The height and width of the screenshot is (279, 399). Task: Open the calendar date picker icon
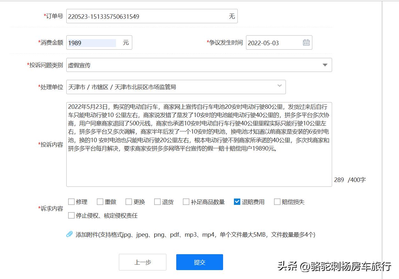coord(306,42)
